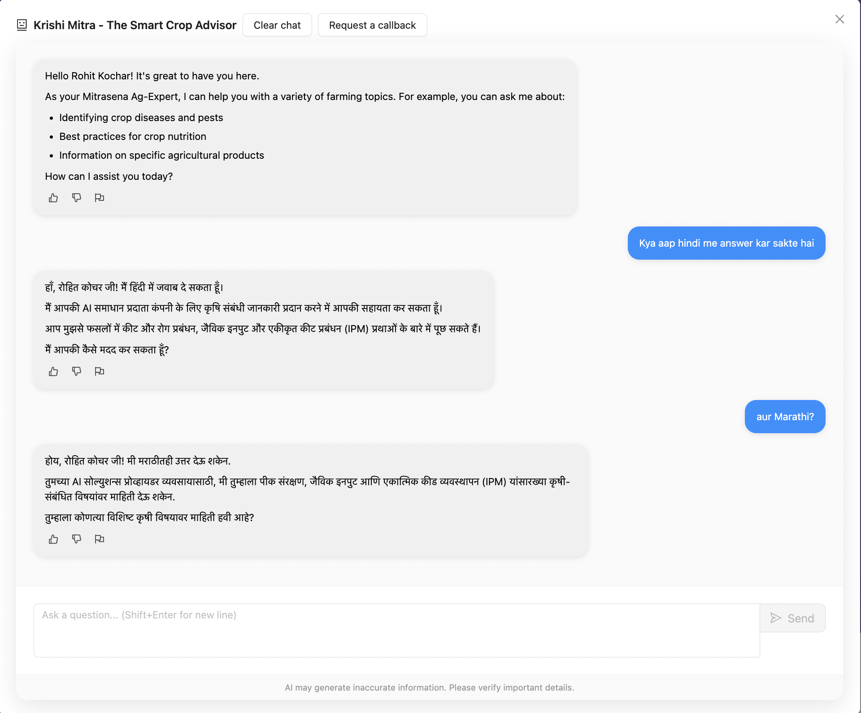Select the 'aur Marathi?' message bubble
The height and width of the screenshot is (713, 861).
click(785, 417)
